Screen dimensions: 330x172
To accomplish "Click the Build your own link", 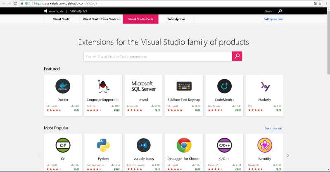I will 273,19.
